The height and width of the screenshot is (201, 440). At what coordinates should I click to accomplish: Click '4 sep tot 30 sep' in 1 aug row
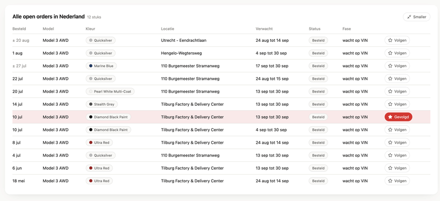(271, 53)
